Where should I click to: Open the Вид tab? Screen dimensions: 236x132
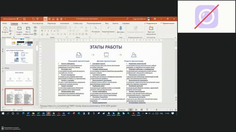(x=107, y=23)
